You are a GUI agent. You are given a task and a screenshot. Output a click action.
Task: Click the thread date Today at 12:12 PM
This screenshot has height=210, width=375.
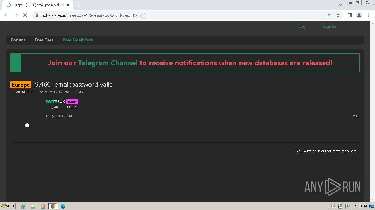point(54,92)
